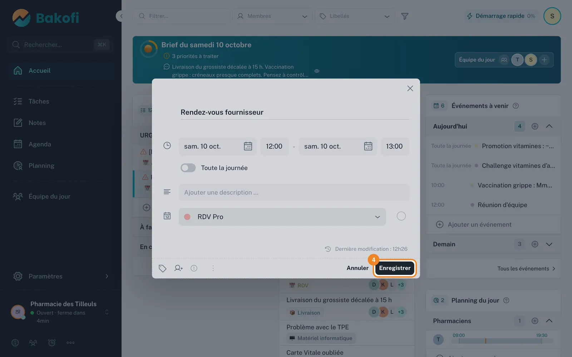Expand the Pharmacie des Tilleuls workspace switcher

tap(107, 312)
